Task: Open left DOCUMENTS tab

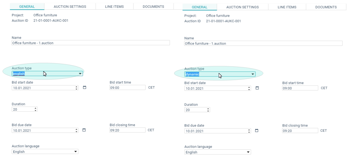Action: (153, 7)
